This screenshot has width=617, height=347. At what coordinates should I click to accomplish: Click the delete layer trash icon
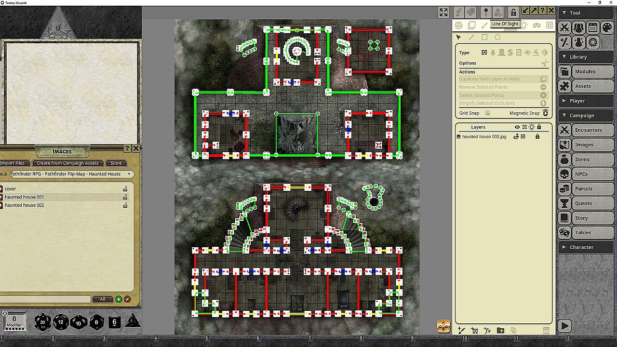[x=546, y=330]
